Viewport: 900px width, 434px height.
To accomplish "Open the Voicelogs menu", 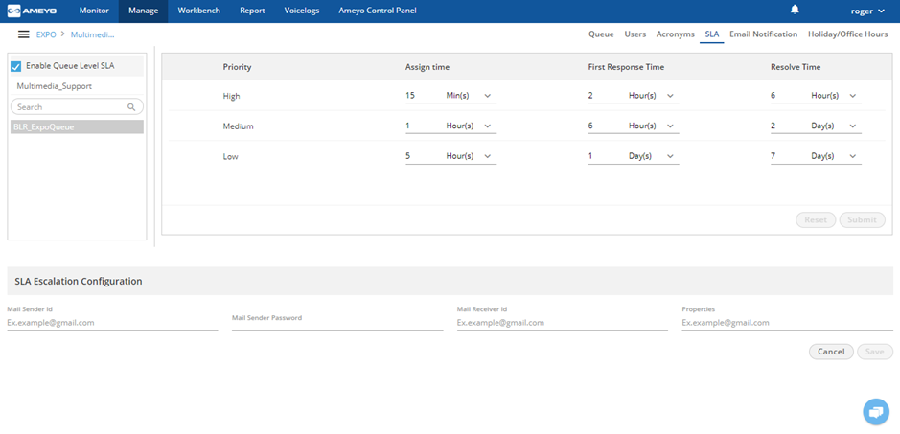I will click(302, 11).
